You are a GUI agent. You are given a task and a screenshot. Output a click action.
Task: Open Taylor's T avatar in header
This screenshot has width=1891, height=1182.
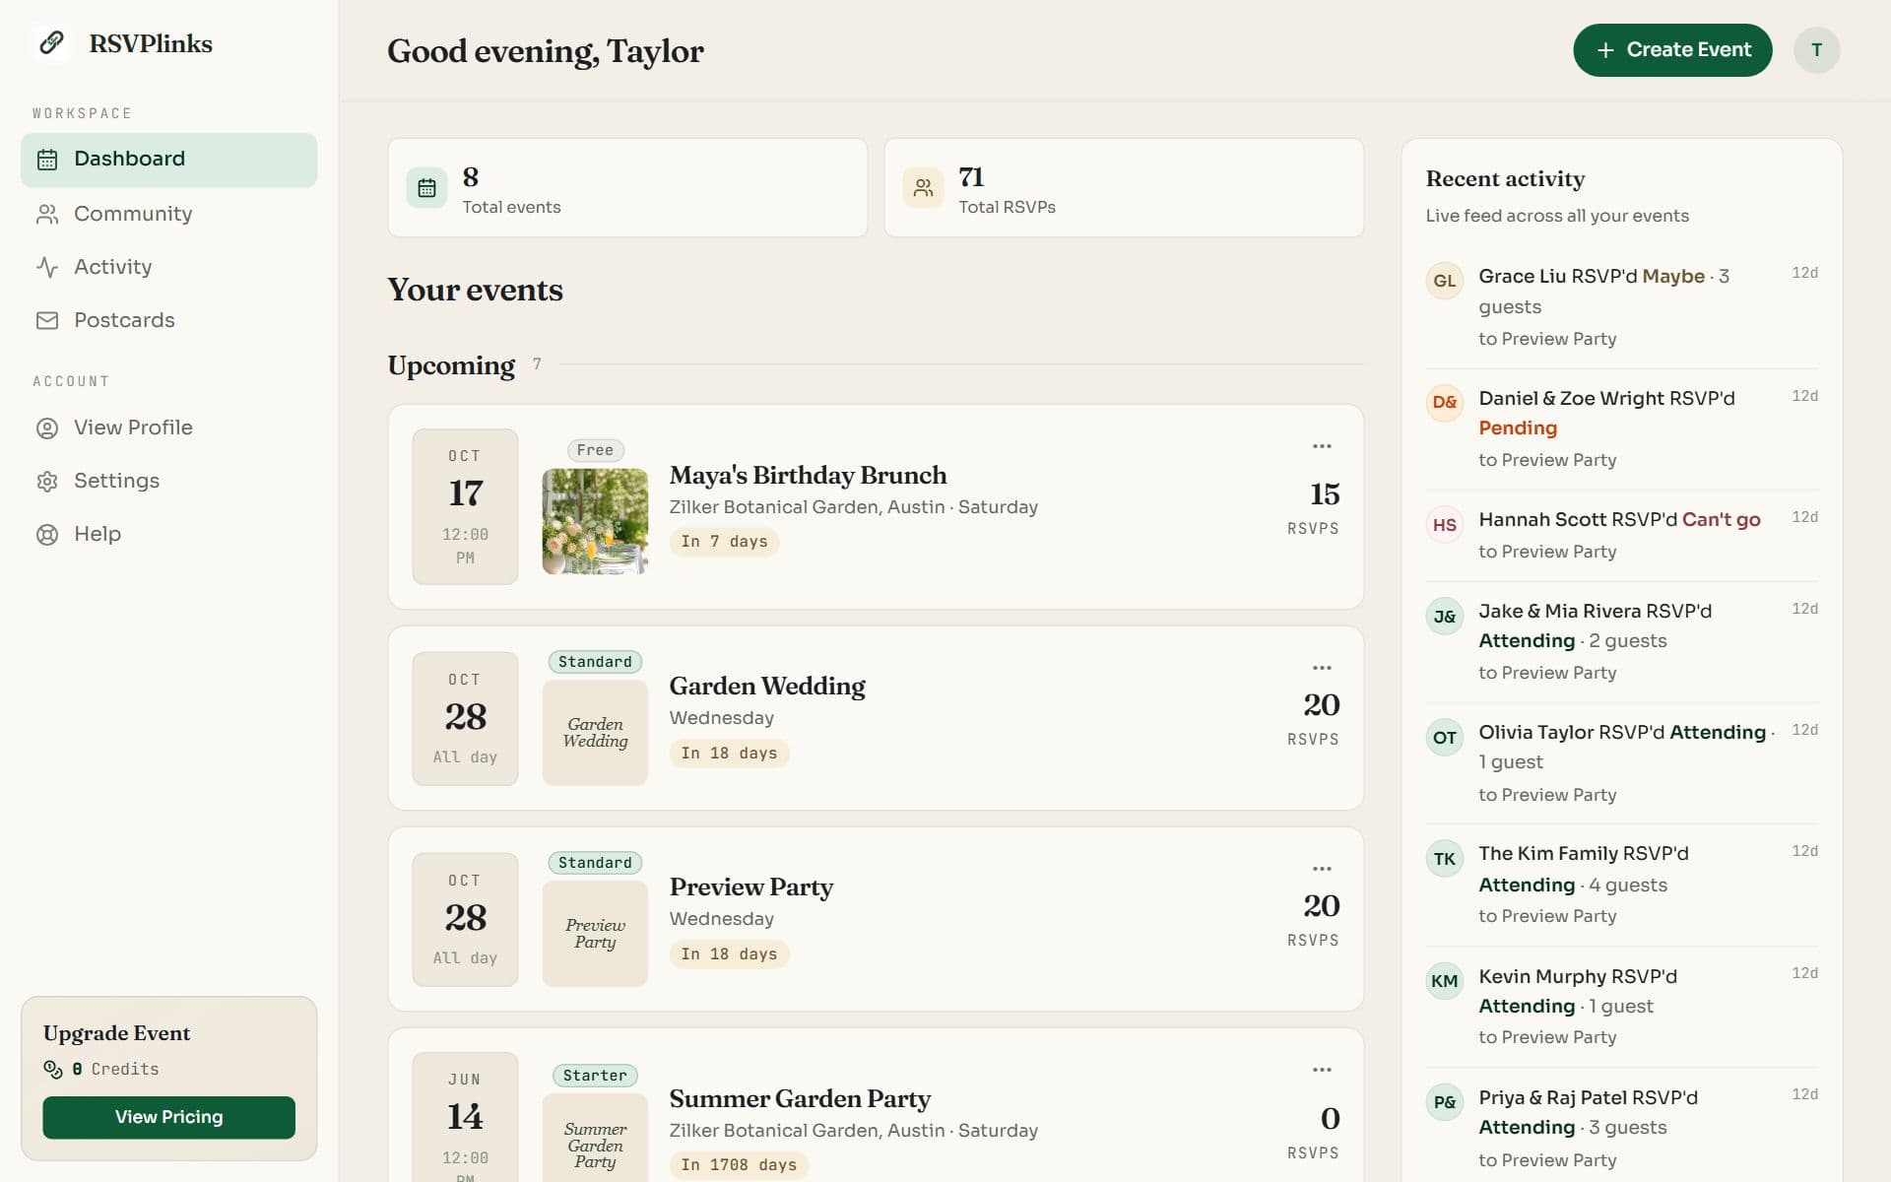point(1816,50)
